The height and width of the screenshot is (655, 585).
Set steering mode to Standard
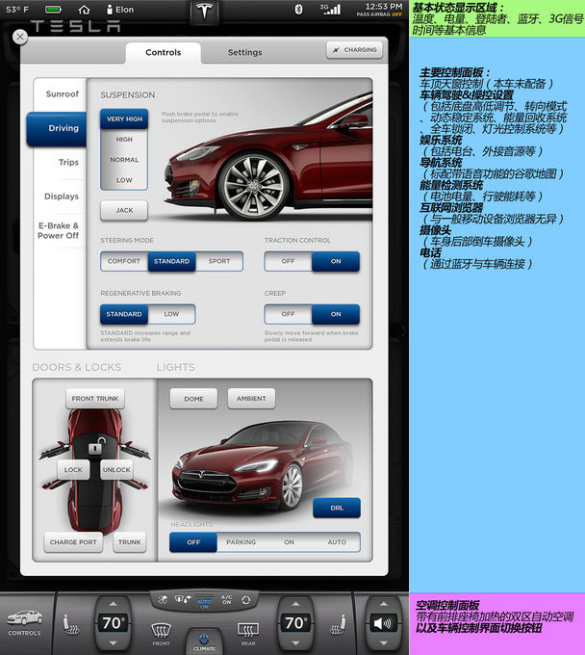click(171, 261)
